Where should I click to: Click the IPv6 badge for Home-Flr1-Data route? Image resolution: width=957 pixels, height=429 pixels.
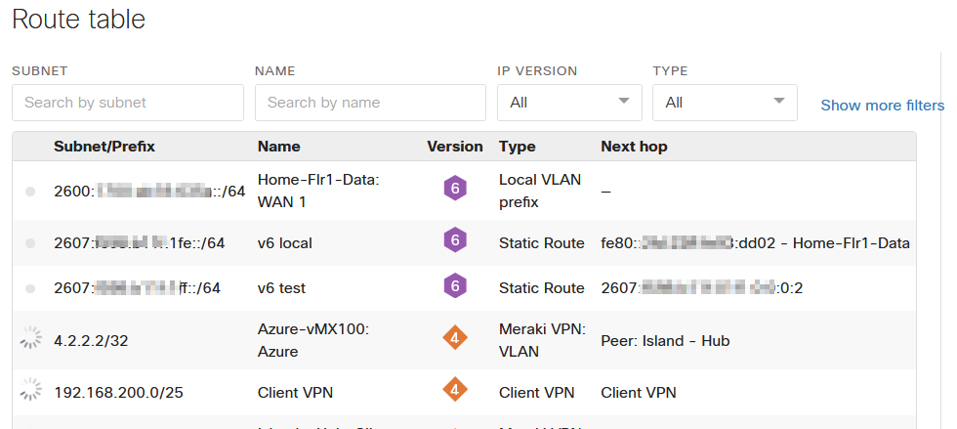(454, 189)
